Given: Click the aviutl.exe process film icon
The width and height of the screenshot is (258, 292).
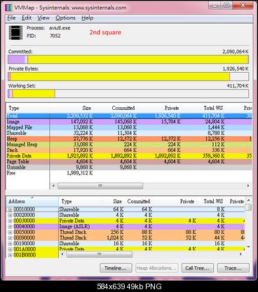Looking at the screenshot, I should 15,33.
